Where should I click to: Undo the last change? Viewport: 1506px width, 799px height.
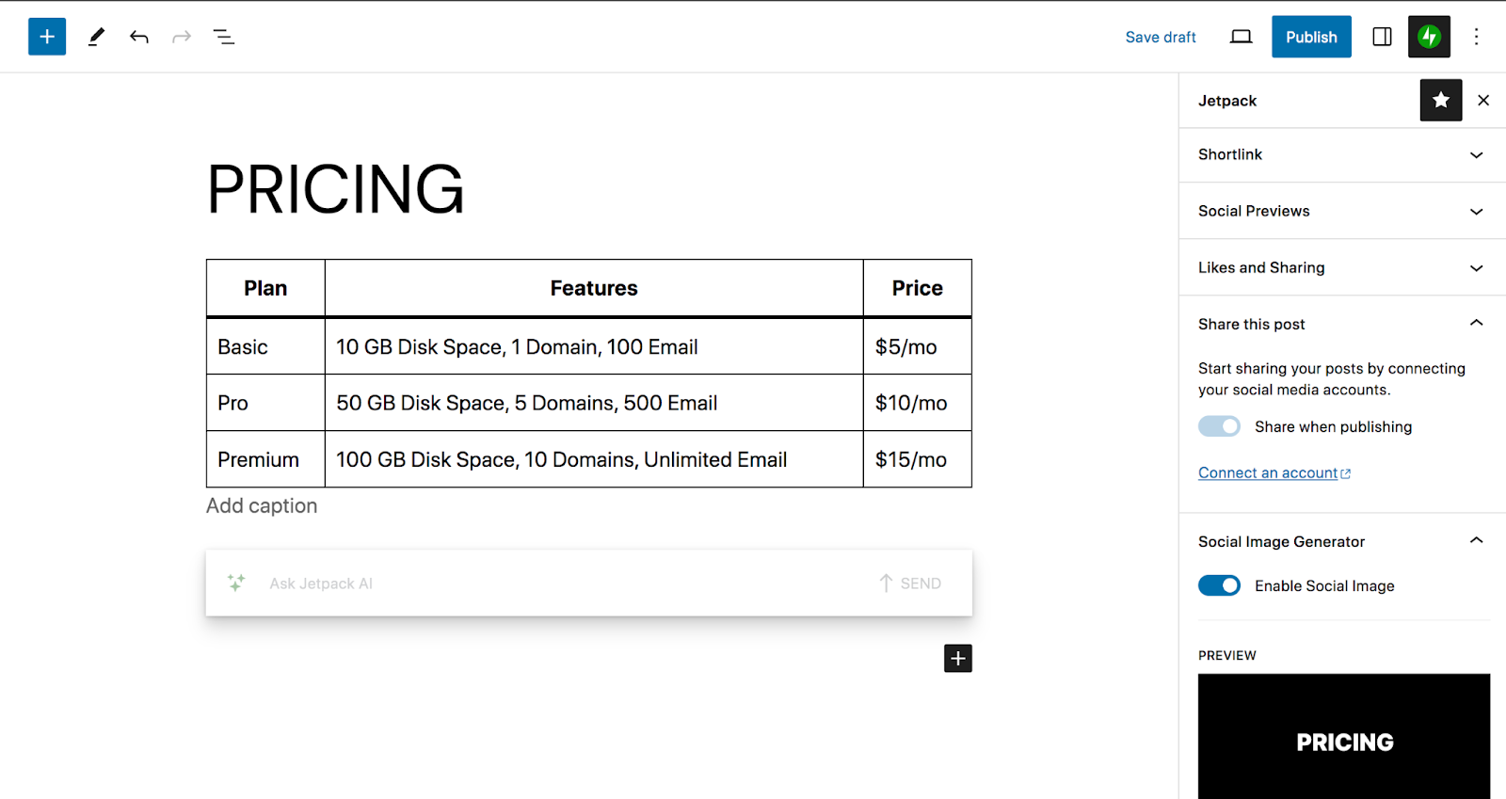[139, 37]
